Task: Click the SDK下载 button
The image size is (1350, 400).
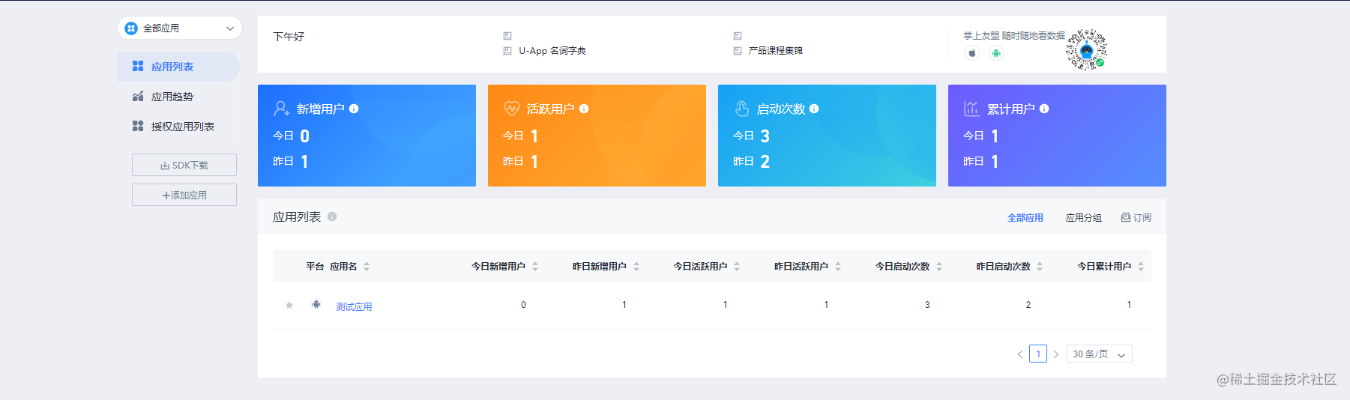Action: click(184, 165)
